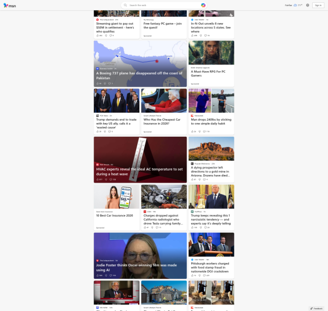Open Streaming giant $50M settlement headline
The height and width of the screenshot is (311, 328).
pos(115,28)
